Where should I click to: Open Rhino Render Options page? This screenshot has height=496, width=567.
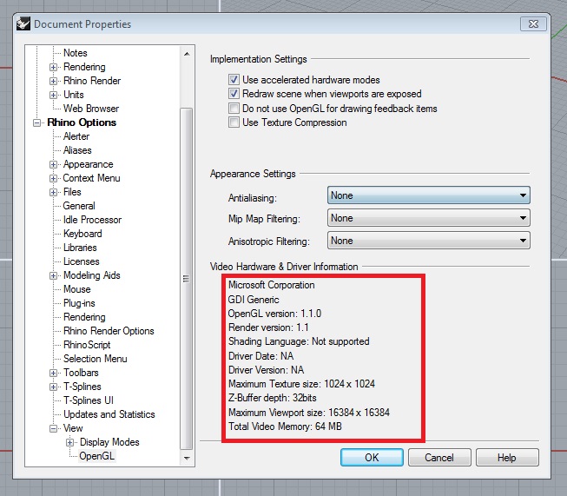109,331
